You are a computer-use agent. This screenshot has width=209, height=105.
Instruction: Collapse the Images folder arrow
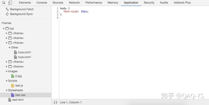coord(6,71)
